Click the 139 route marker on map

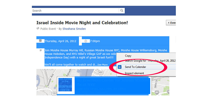(54, 93)
